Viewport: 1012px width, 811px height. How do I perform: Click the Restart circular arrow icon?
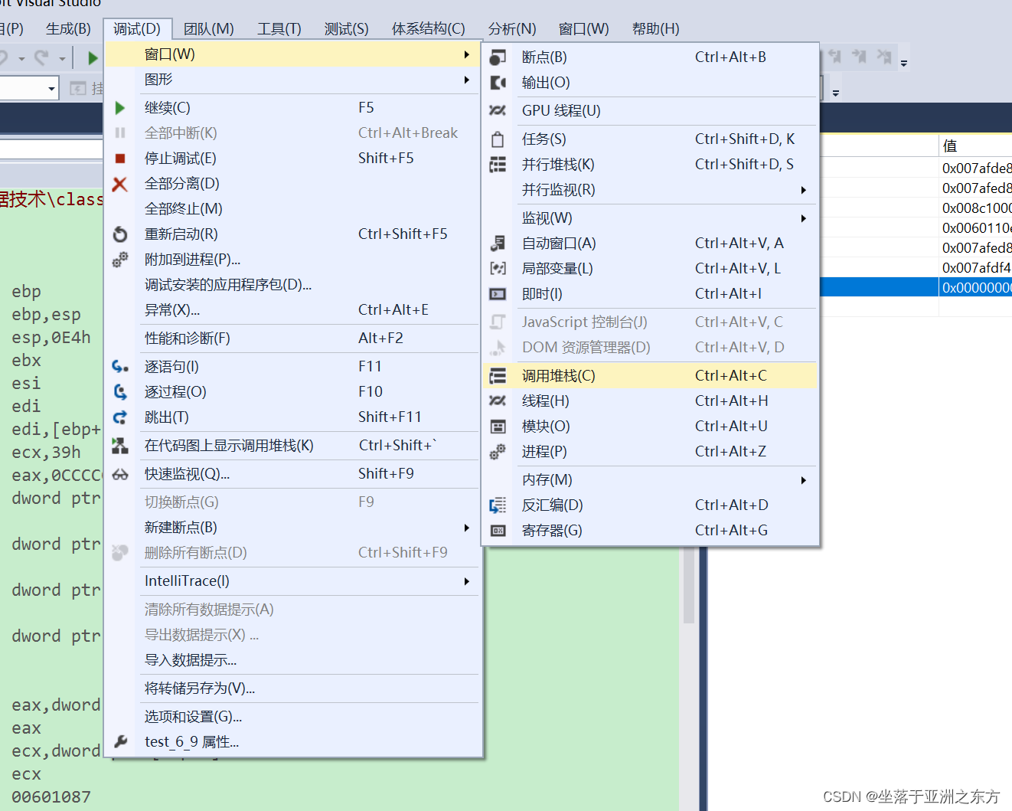click(x=119, y=234)
